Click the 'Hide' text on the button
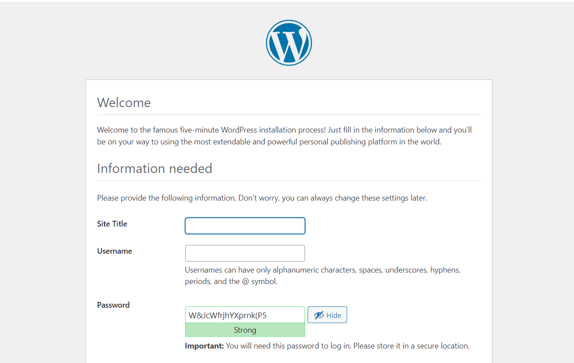The height and width of the screenshot is (363, 574). [334, 315]
